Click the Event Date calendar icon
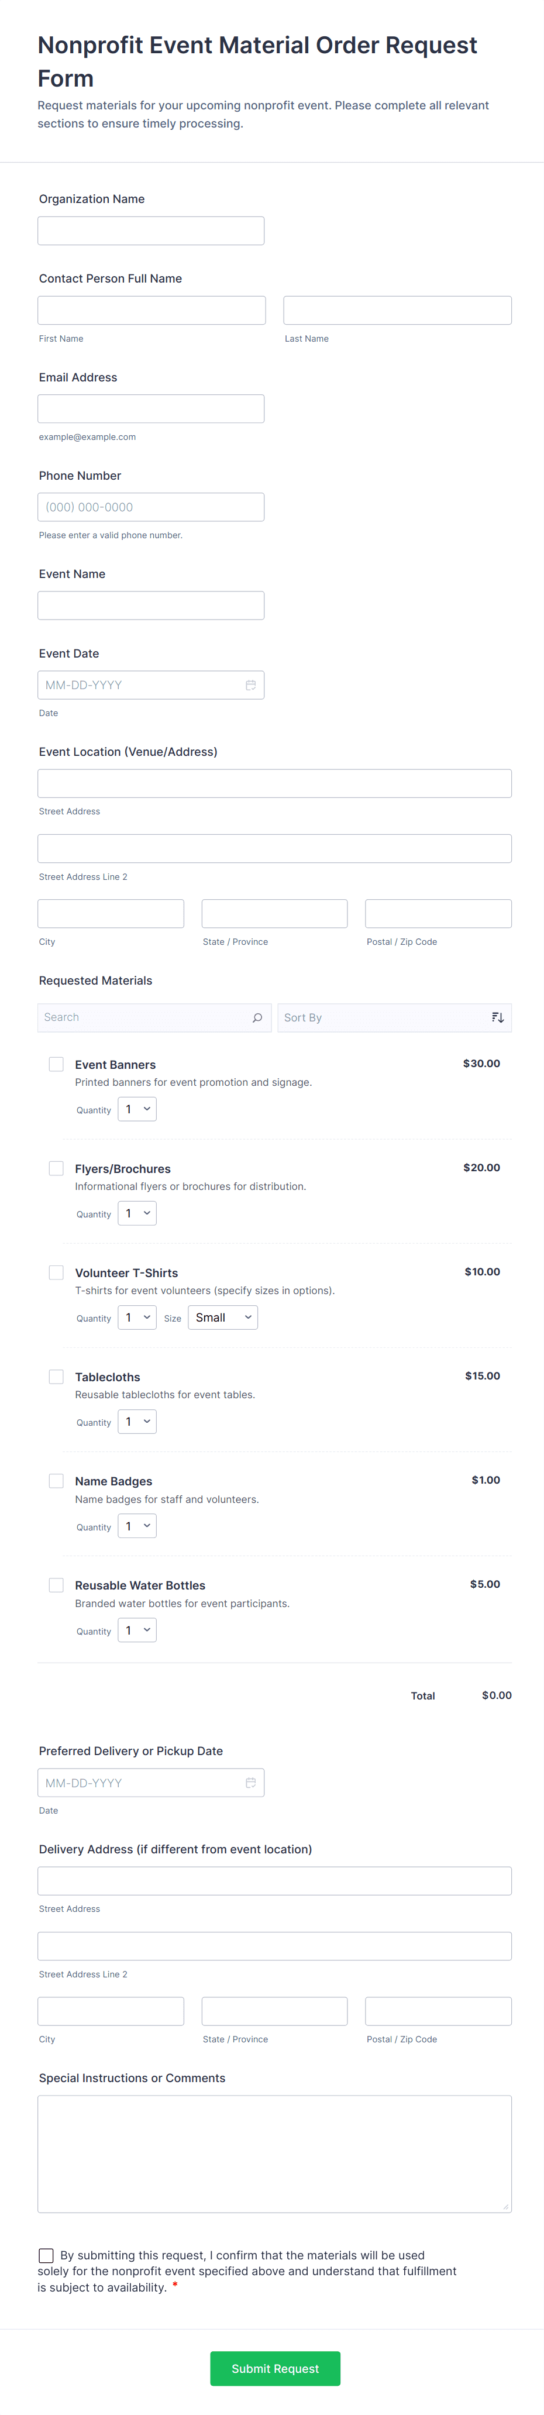 (250, 685)
